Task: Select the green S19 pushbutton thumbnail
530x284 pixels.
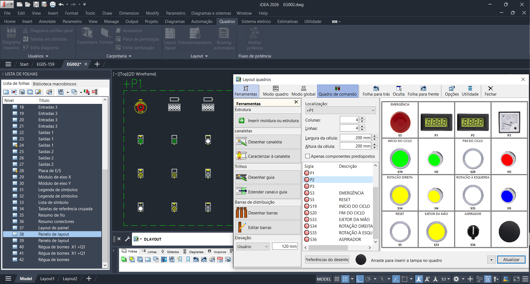Action: [400, 159]
